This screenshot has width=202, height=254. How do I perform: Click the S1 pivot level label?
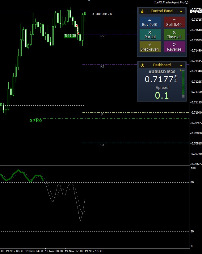click(102, 145)
